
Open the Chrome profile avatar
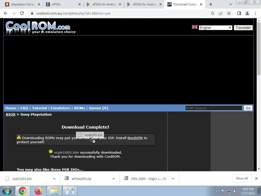pos(247,13)
